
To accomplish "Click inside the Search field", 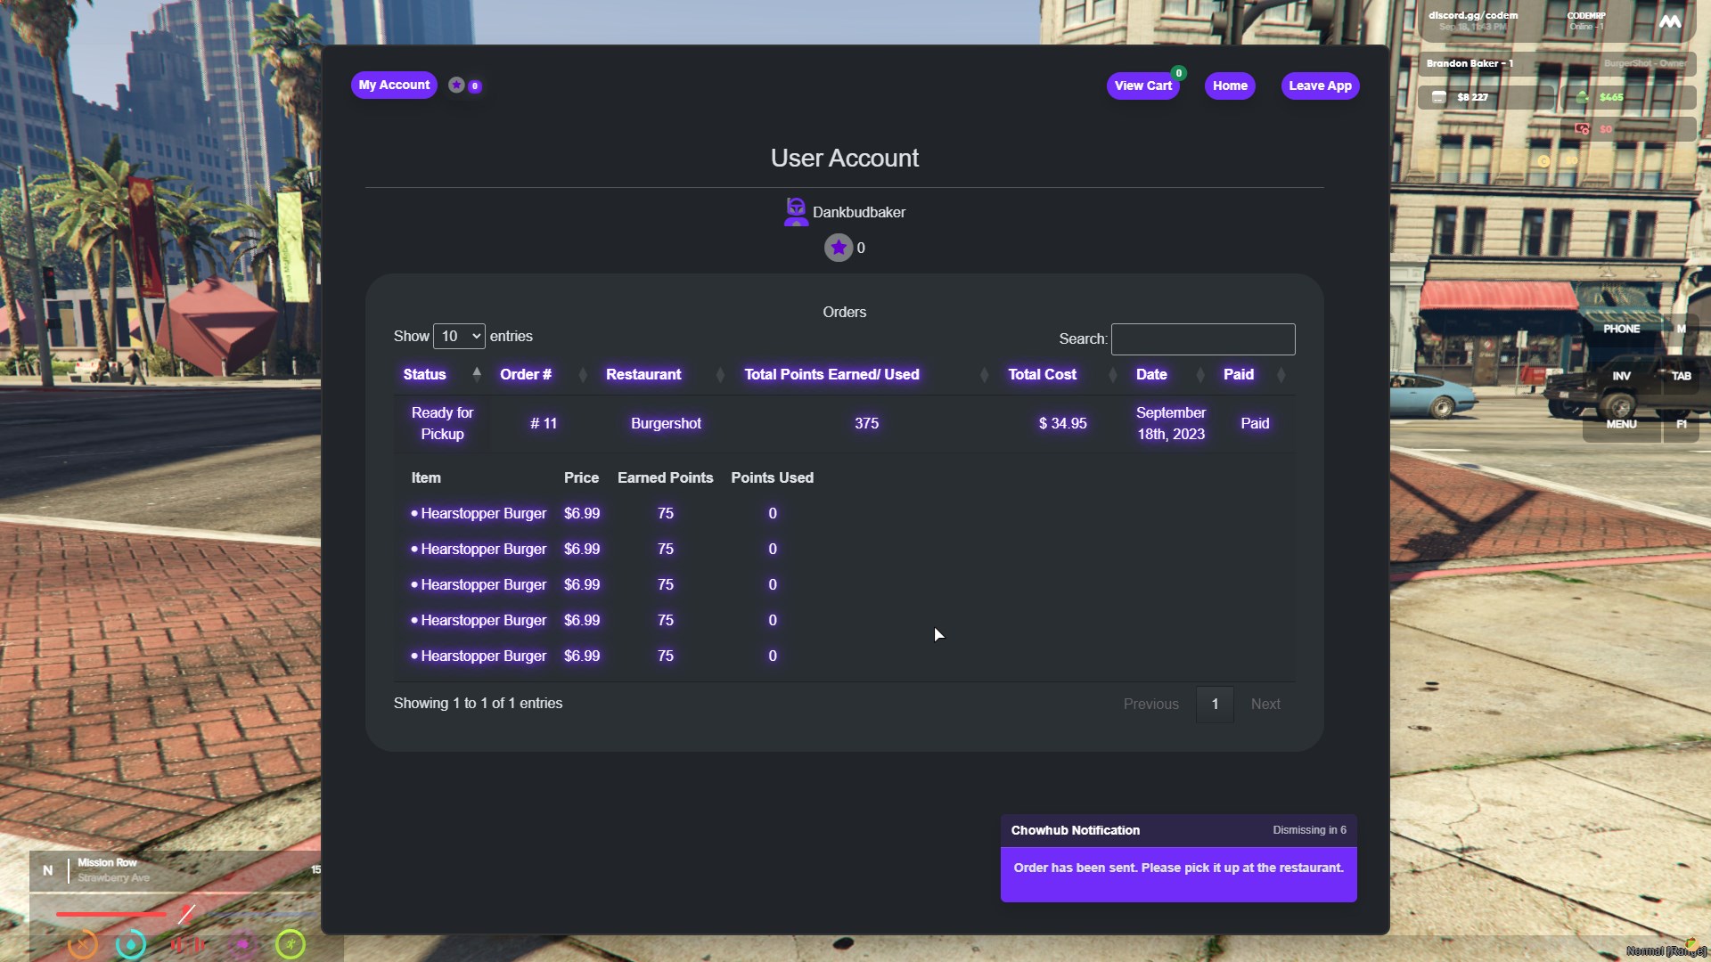I will click(x=1202, y=339).
